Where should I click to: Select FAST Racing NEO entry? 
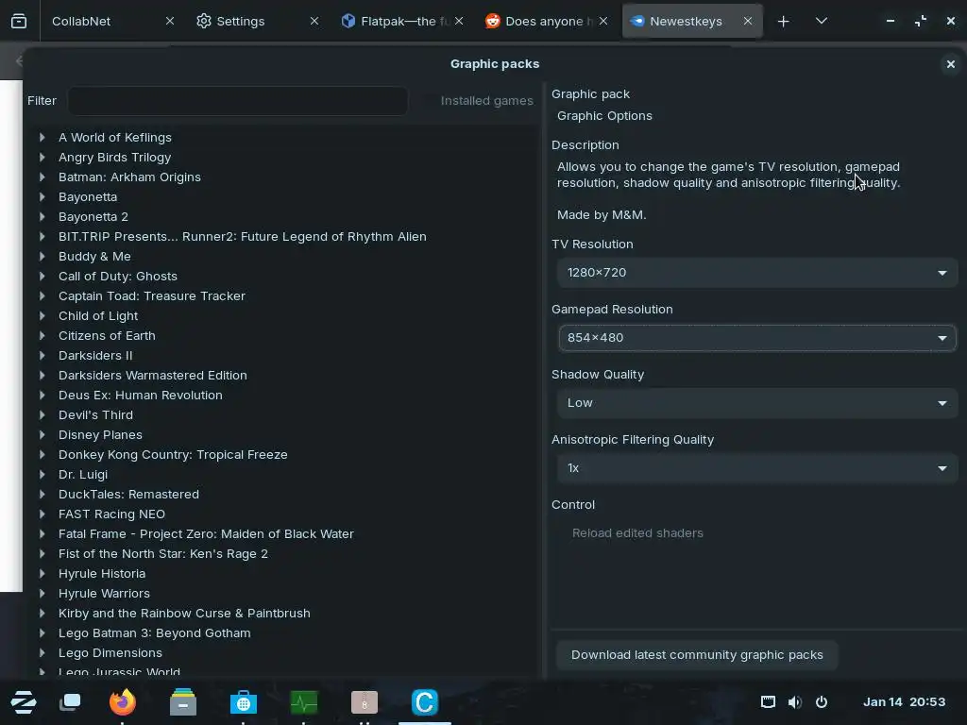tap(111, 514)
